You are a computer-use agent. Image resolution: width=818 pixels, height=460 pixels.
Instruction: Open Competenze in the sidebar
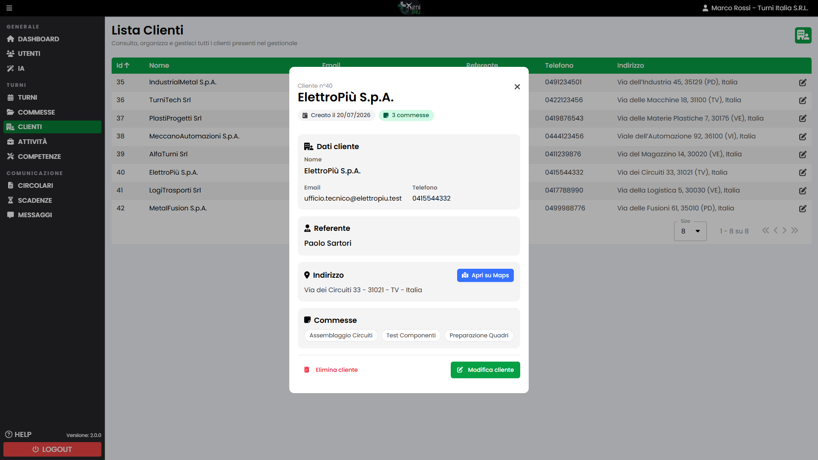click(x=52, y=157)
